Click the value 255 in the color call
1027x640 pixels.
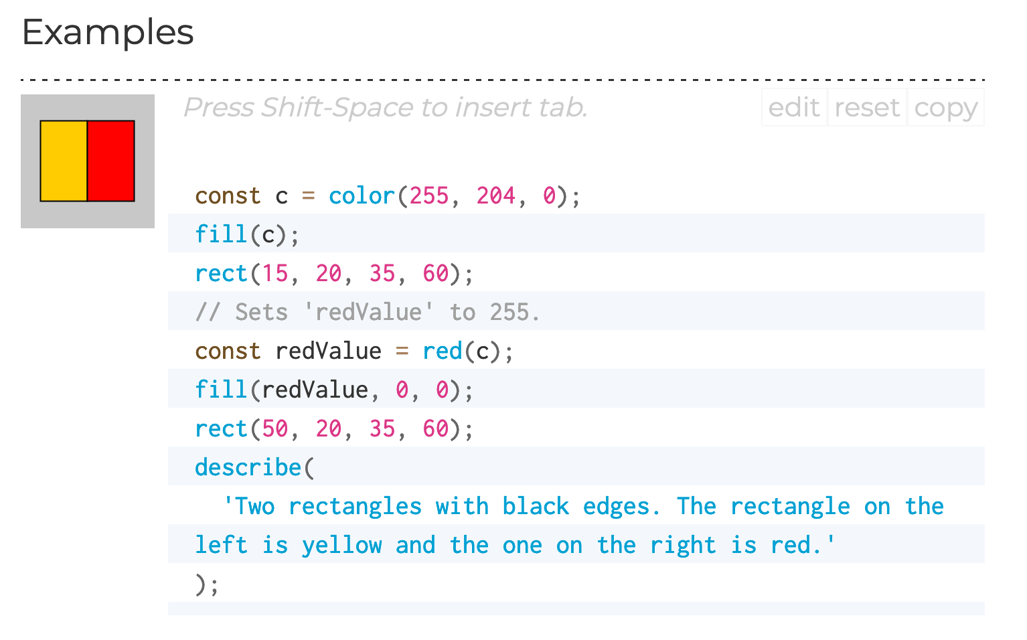point(430,195)
